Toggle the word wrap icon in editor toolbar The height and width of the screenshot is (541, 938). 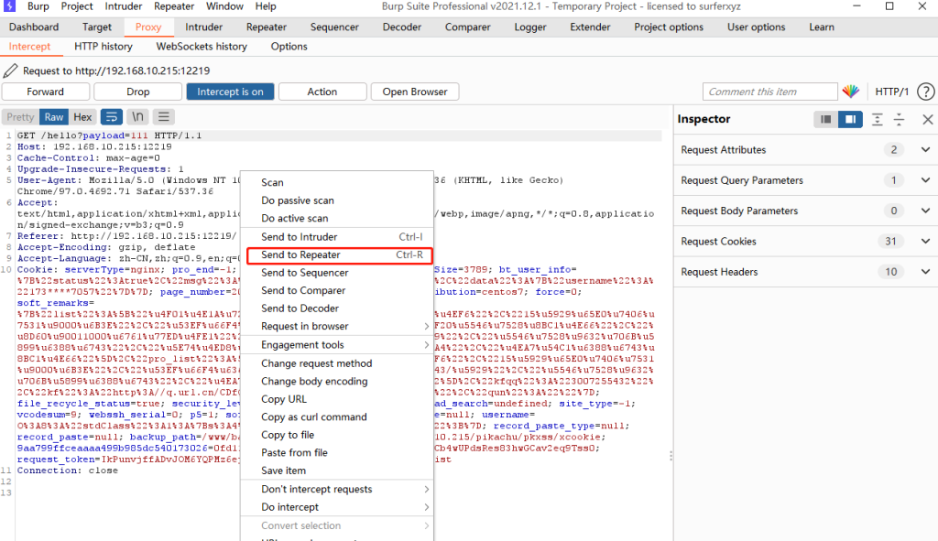point(111,117)
